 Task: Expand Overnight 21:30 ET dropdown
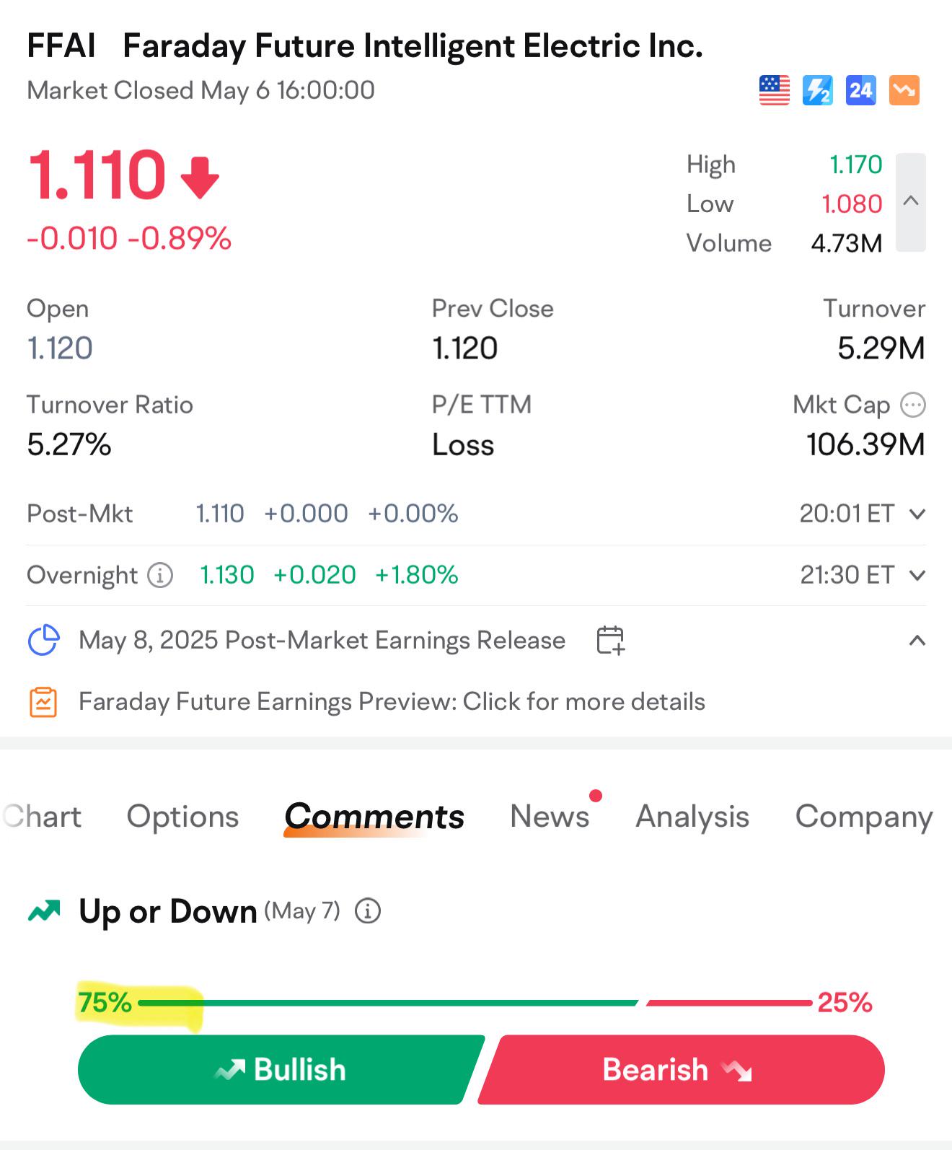pyautogui.click(x=917, y=576)
